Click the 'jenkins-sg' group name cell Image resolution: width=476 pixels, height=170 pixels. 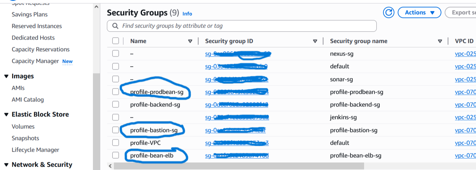click(343, 117)
